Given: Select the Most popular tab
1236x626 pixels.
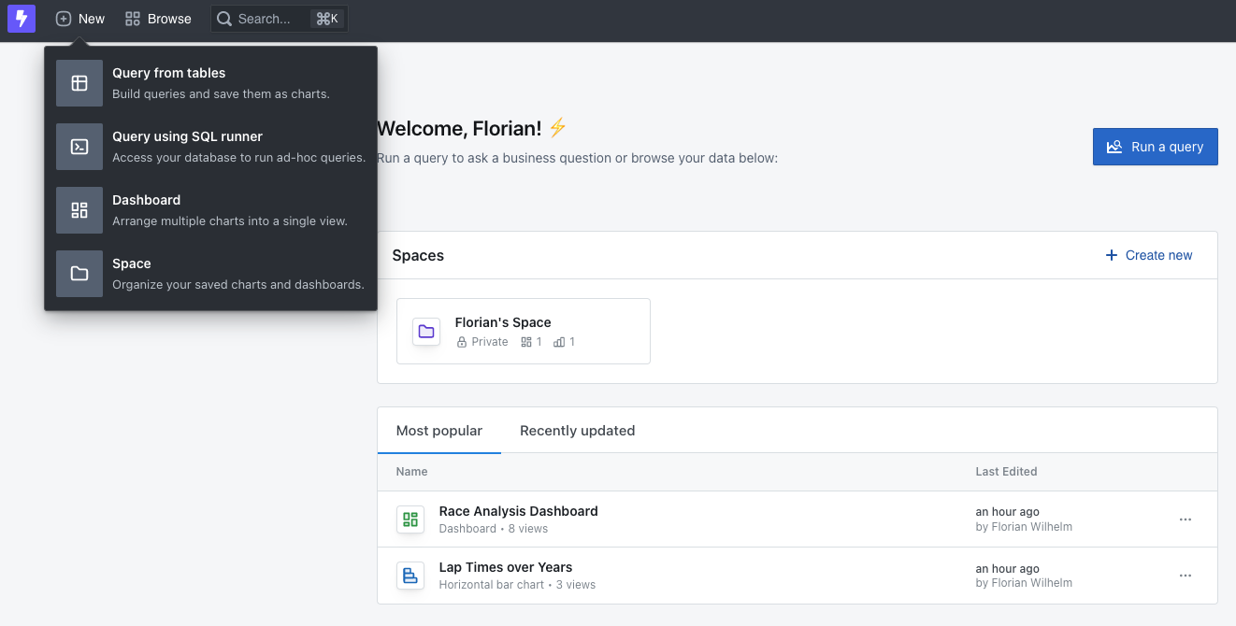Looking at the screenshot, I should 439,431.
